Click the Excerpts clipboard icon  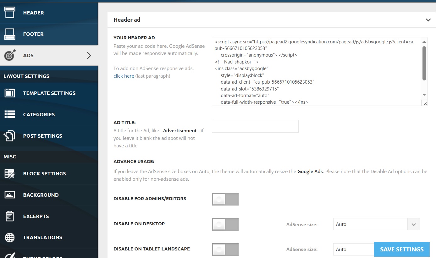tap(10, 216)
